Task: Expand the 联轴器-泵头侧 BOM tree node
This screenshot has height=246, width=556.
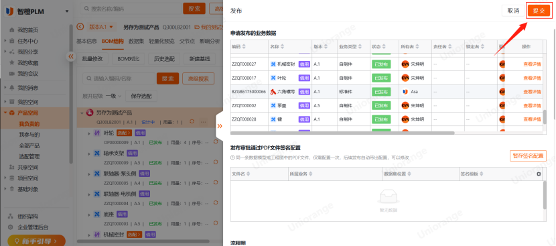Action: tap(89, 174)
